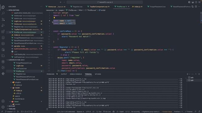The image size is (202, 113).
Task: Click the UTF-8 encoding status item
Action: click(x=88, y=112)
